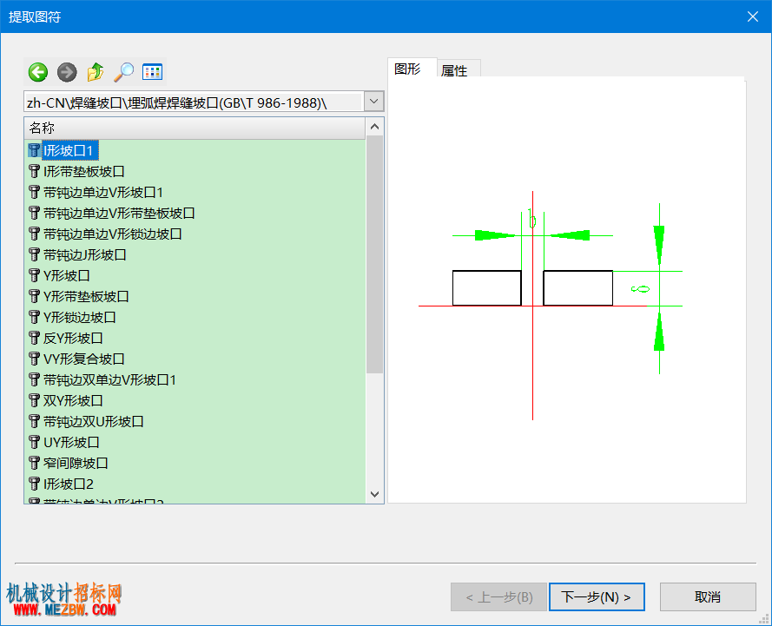Pick UY形坡口 in the list

(71, 443)
